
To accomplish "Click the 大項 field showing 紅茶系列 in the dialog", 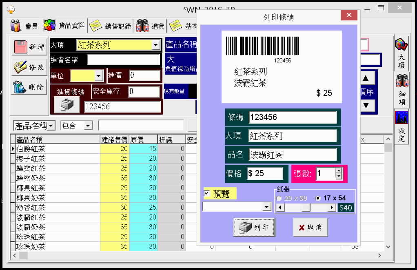I will tap(293, 136).
